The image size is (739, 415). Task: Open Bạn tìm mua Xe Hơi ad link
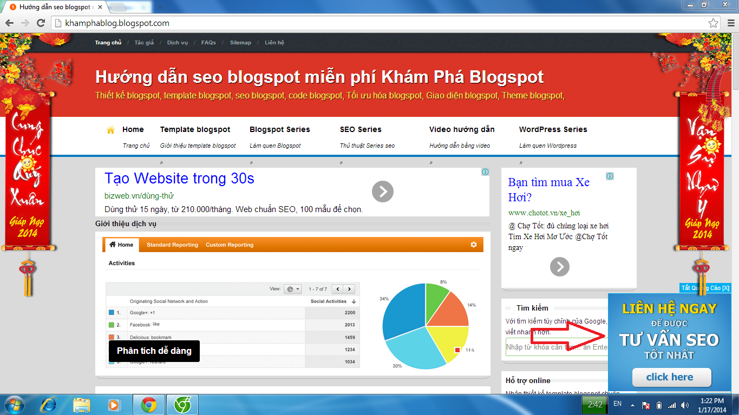tap(549, 189)
